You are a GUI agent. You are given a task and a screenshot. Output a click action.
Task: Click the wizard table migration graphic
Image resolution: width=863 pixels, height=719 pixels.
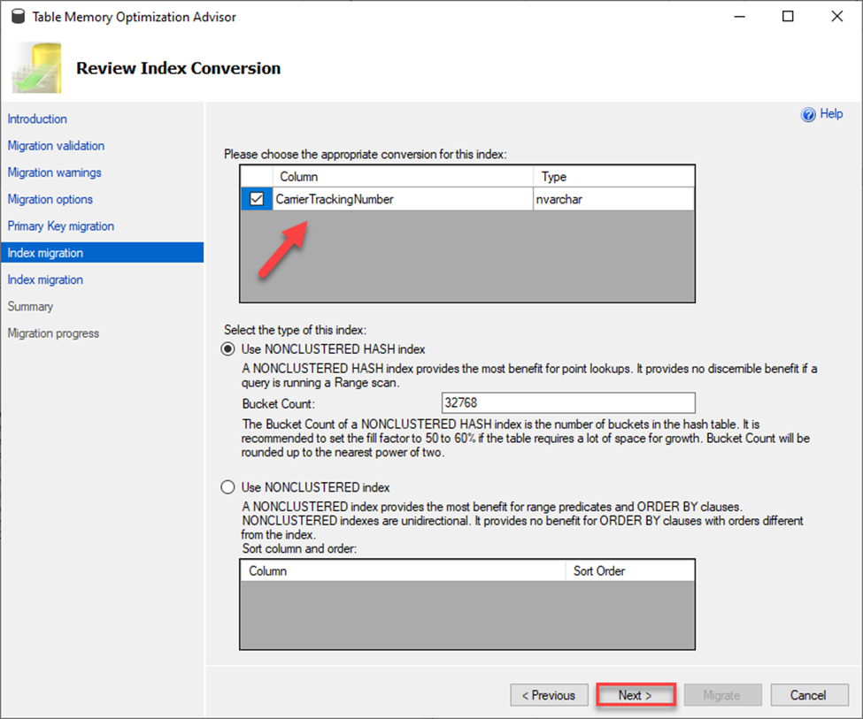pos(36,68)
